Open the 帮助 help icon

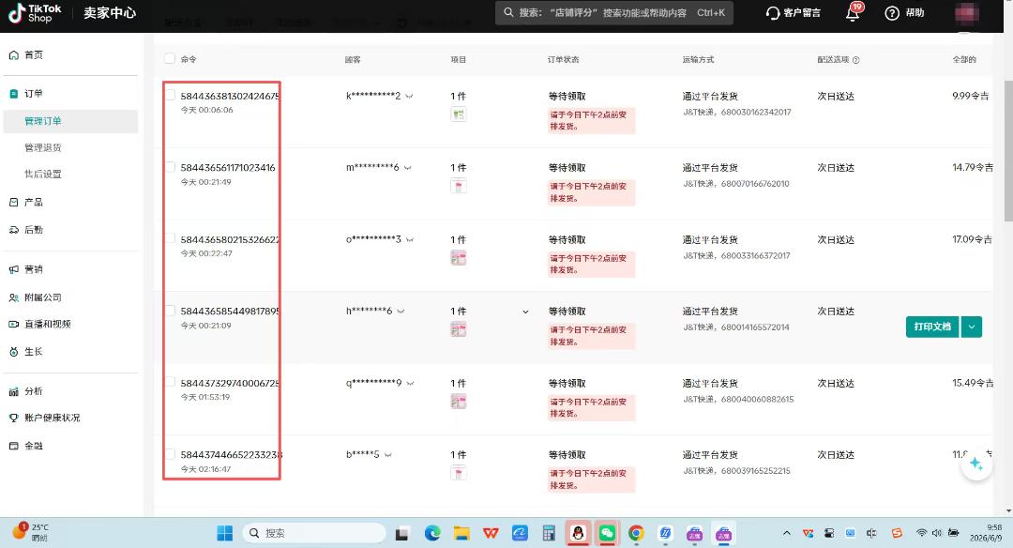(x=892, y=13)
